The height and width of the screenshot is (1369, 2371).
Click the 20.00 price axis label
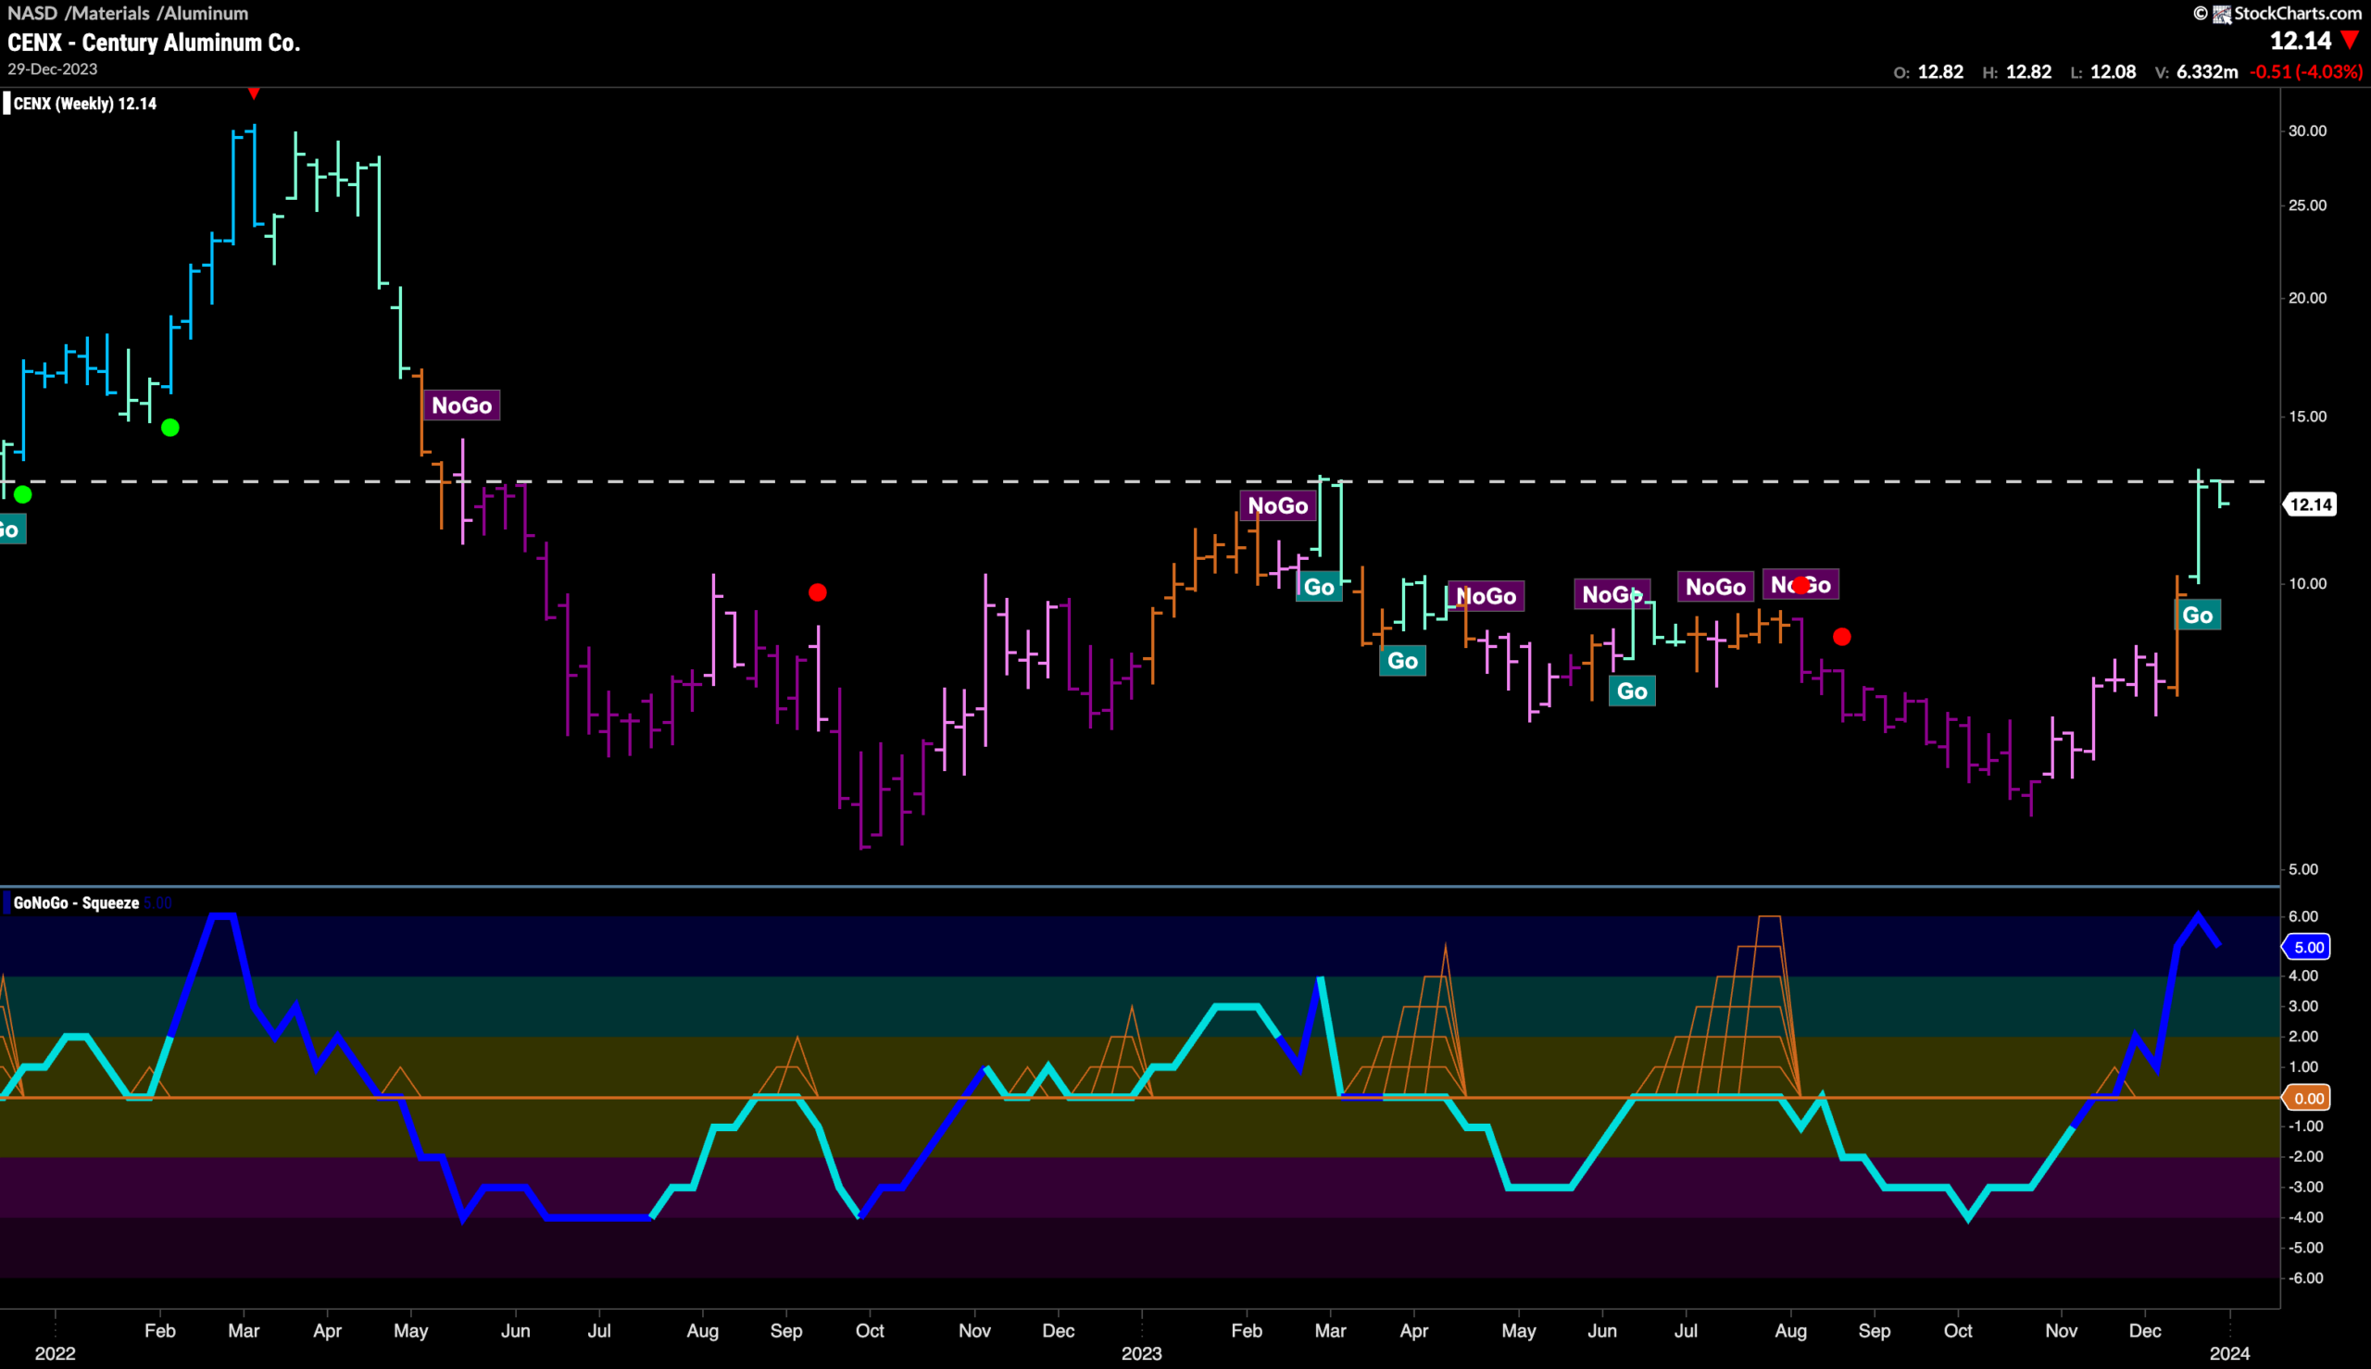click(x=2307, y=298)
